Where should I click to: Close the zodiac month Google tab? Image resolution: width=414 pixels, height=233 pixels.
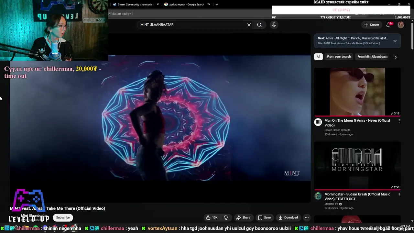(x=209, y=5)
